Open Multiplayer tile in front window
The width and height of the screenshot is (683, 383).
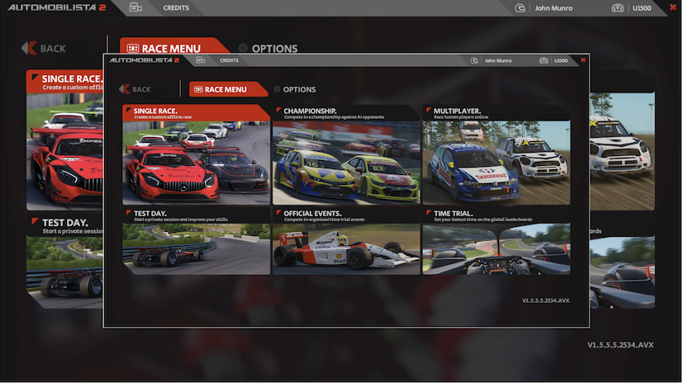[496, 154]
